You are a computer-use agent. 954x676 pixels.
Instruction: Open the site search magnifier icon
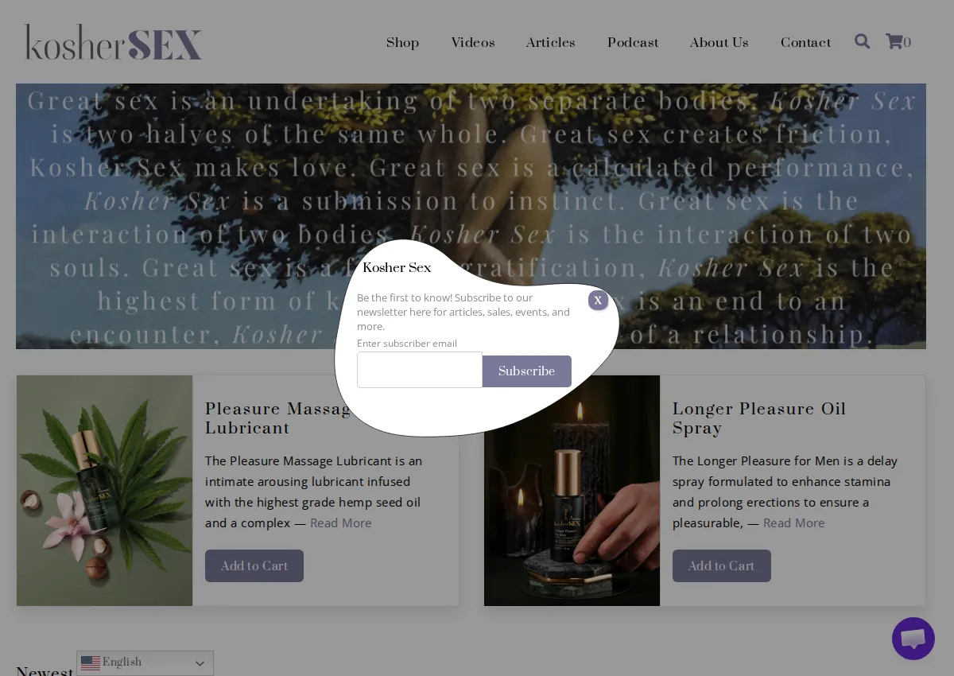[x=862, y=41]
